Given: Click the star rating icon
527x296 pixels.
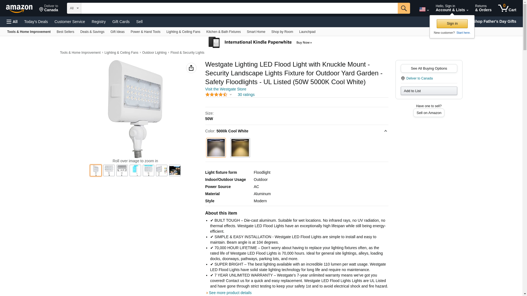Looking at the screenshot, I should pos(216,95).
